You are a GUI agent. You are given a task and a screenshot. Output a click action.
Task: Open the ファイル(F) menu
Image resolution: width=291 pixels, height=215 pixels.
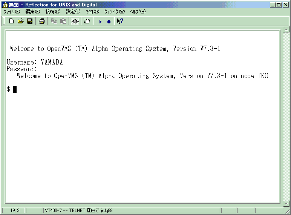pyautogui.click(x=12, y=12)
